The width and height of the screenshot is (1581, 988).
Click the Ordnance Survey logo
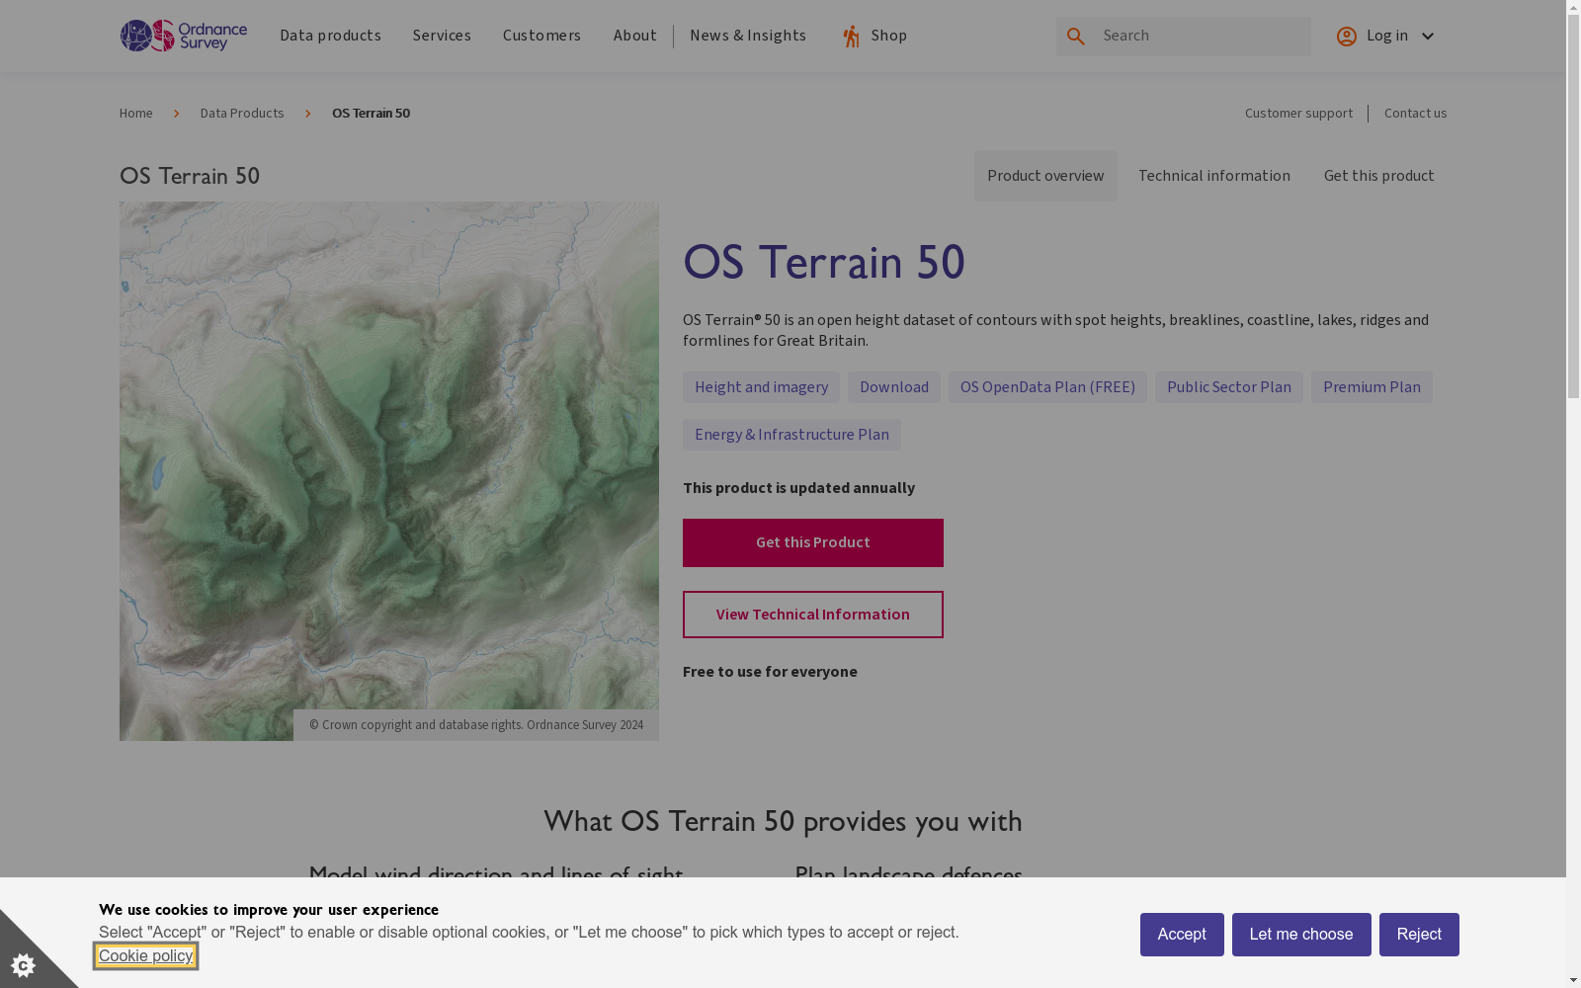coord(184,36)
